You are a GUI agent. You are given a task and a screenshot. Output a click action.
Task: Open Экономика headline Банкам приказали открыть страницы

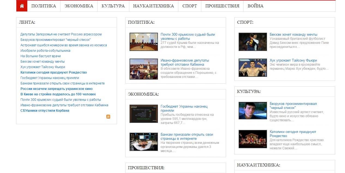click(x=187, y=136)
